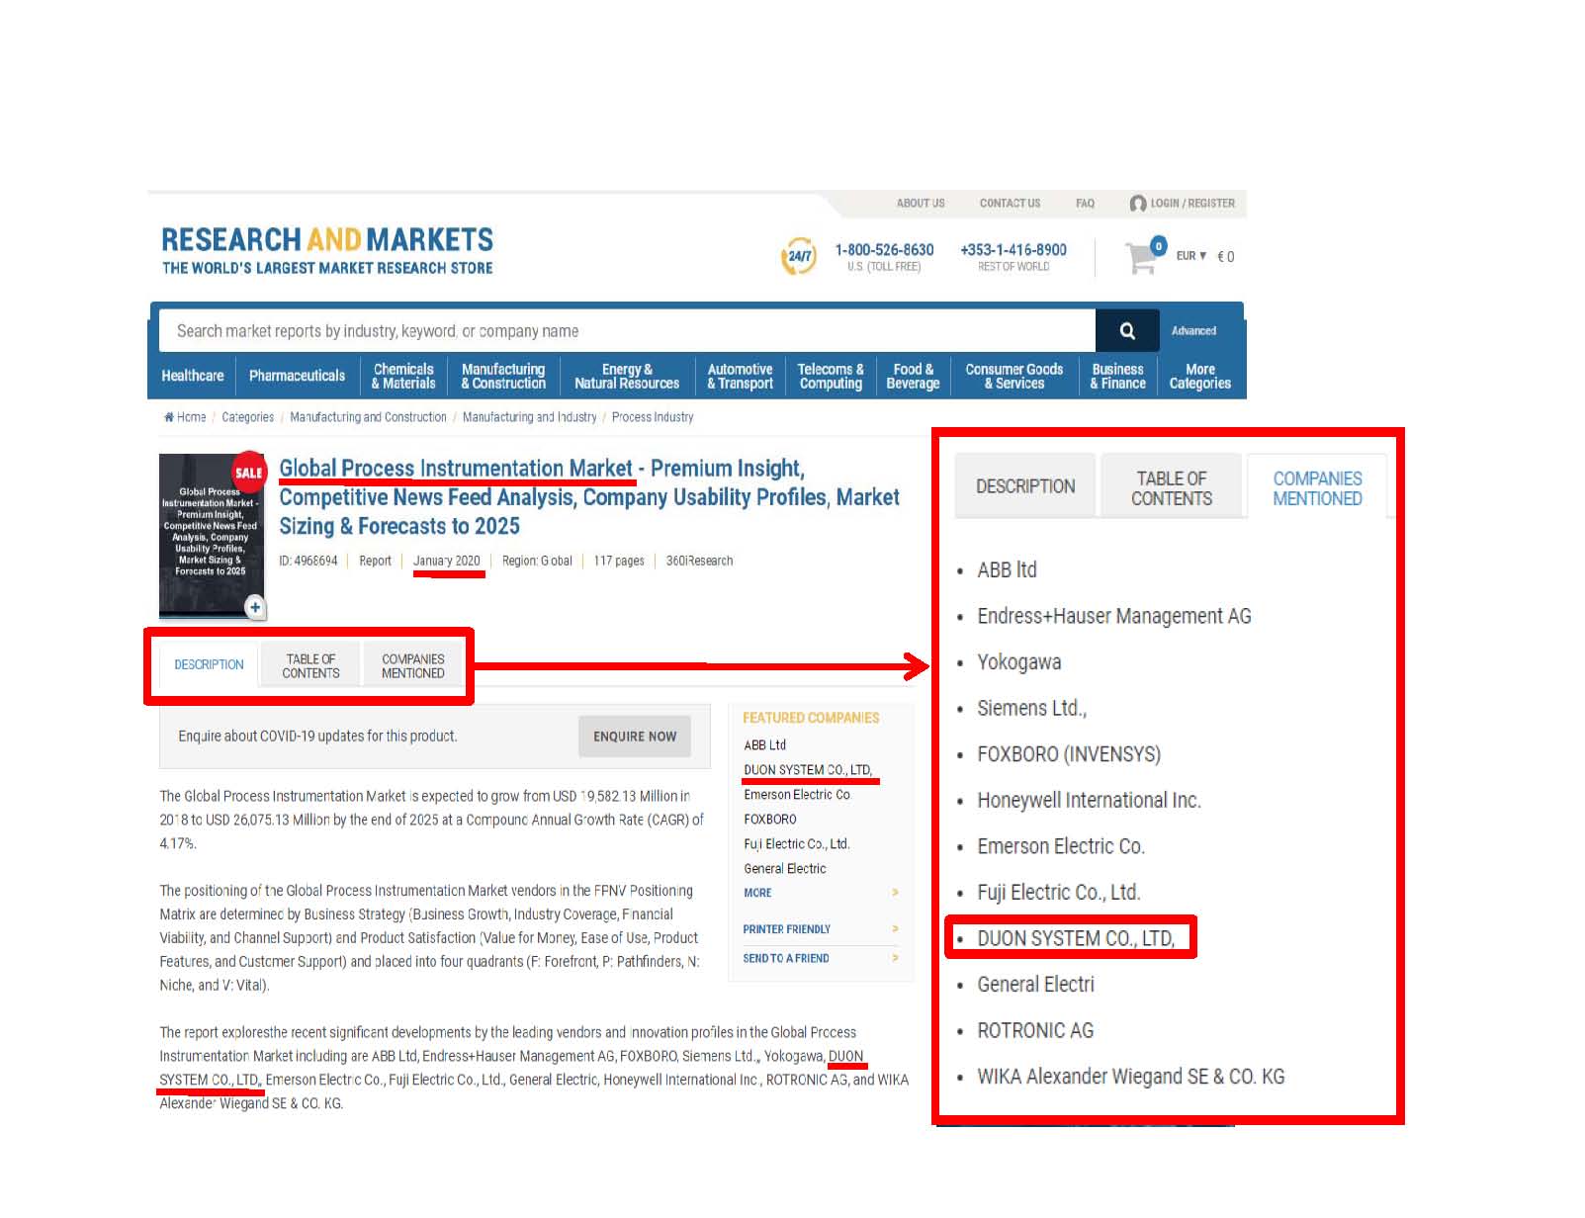This screenshot has height=1218, width=1585.
Task: Click Honeywell International Inc. list item
Action: click(1089, 801)
